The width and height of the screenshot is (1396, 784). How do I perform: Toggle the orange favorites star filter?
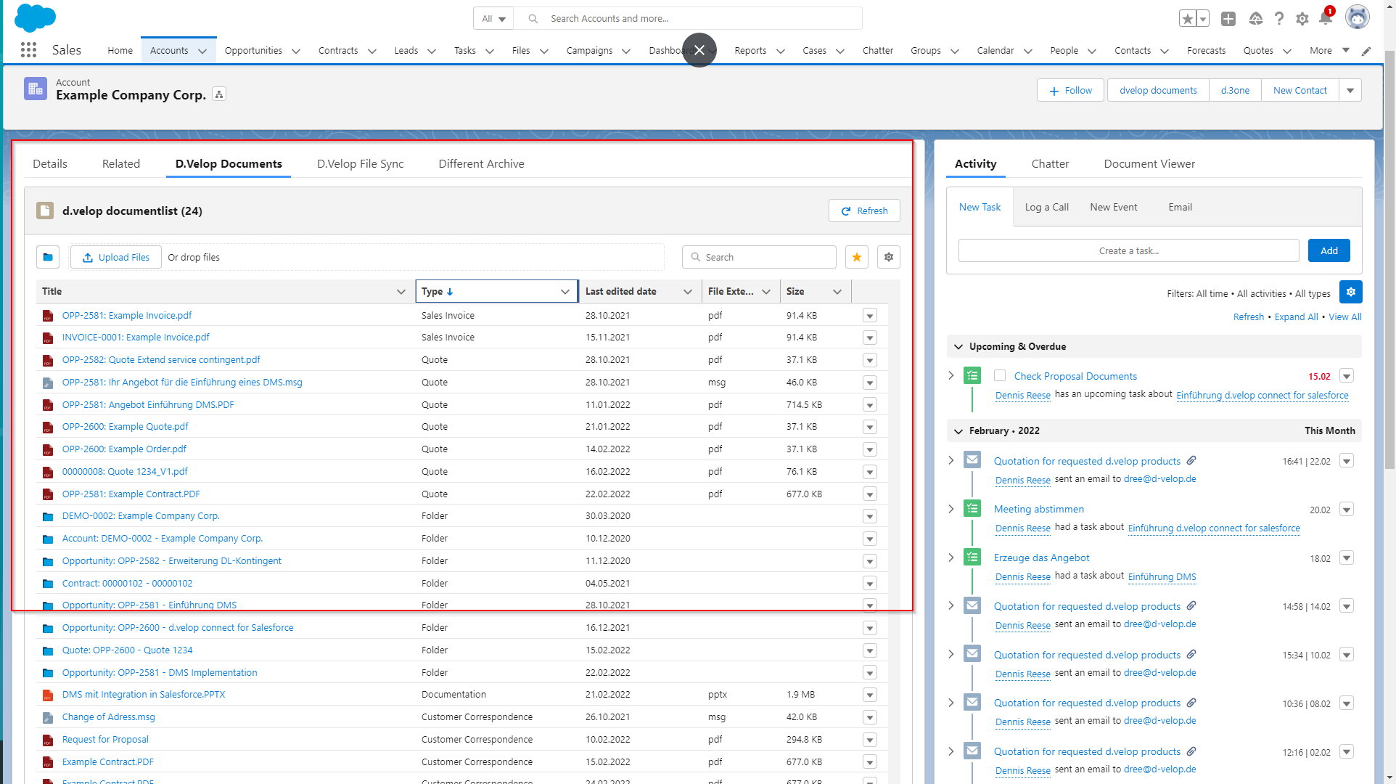[856, 257]
